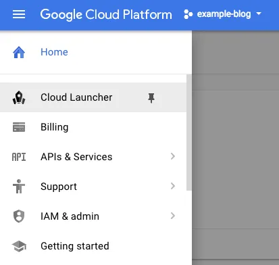Click the example-blog project name
This screenshot has height=265, width=279.
click(x=224, y=14)
